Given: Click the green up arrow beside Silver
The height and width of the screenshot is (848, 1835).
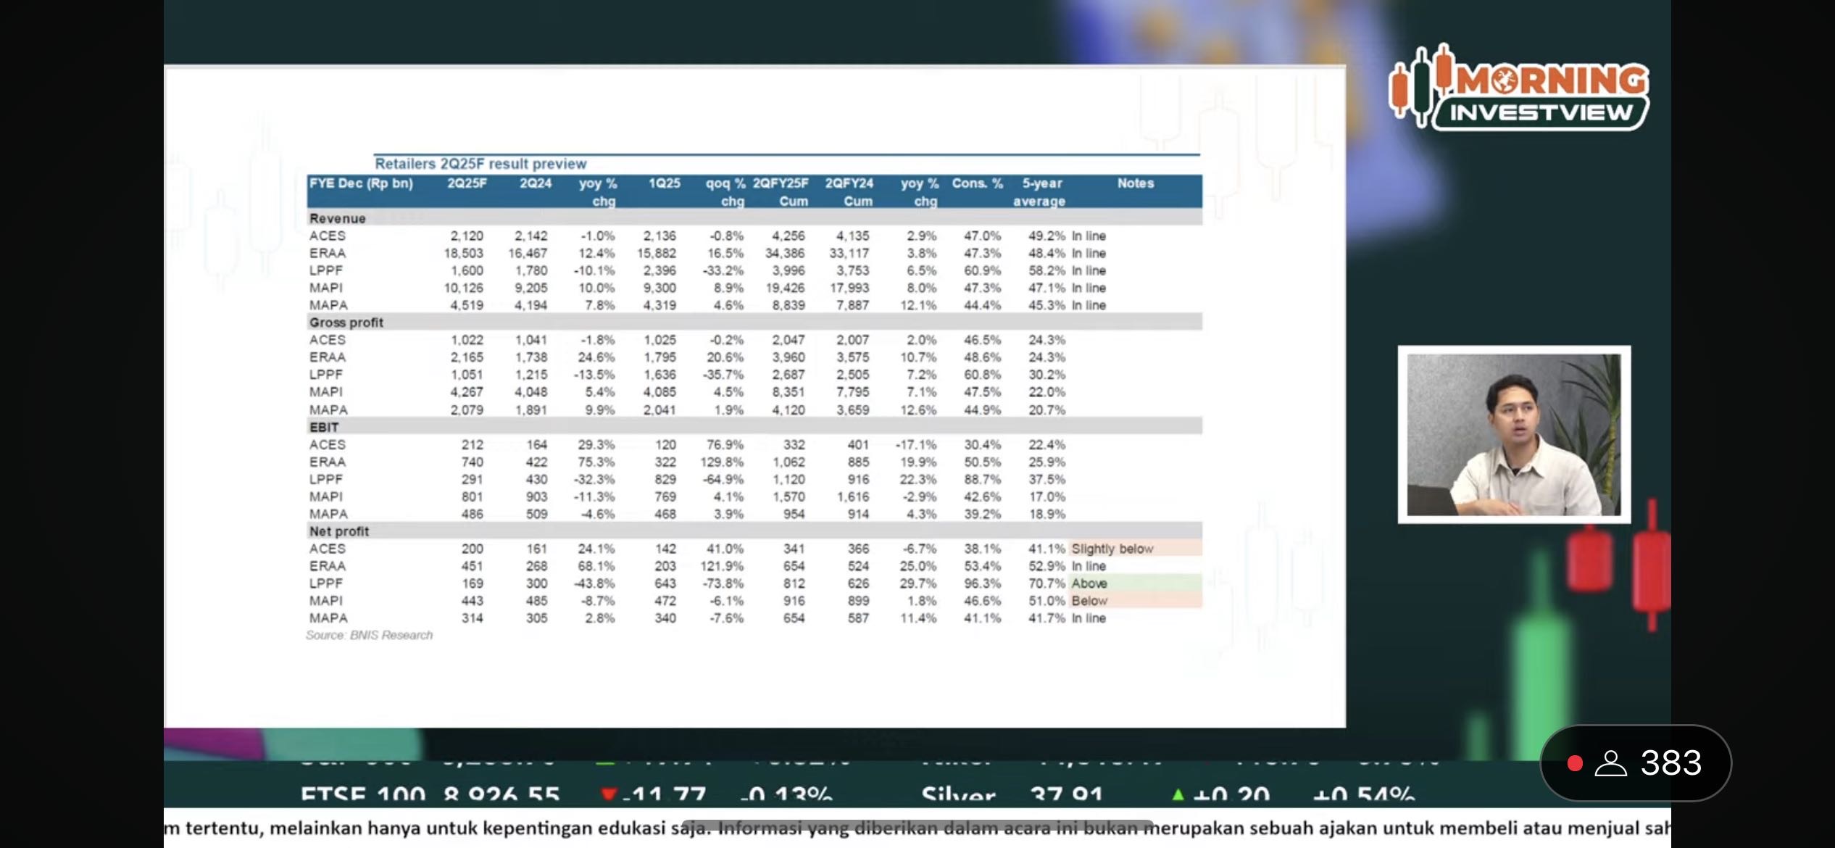Looking at the screenshot, I should tap(1178, 795).
